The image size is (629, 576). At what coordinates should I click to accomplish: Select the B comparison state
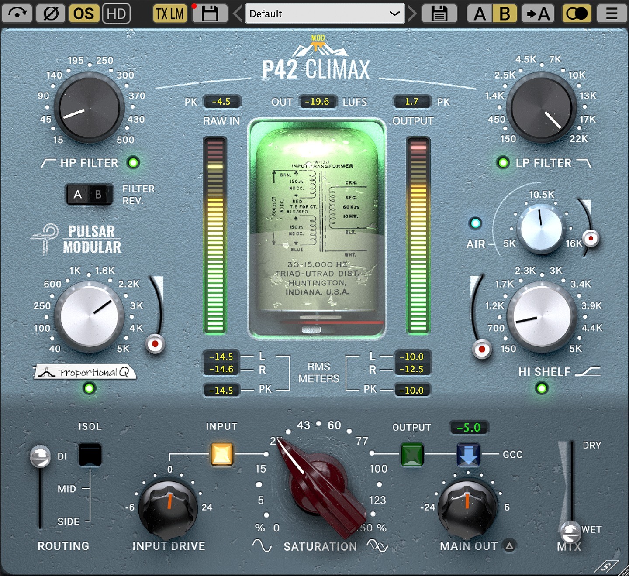(x=505, y=14)
